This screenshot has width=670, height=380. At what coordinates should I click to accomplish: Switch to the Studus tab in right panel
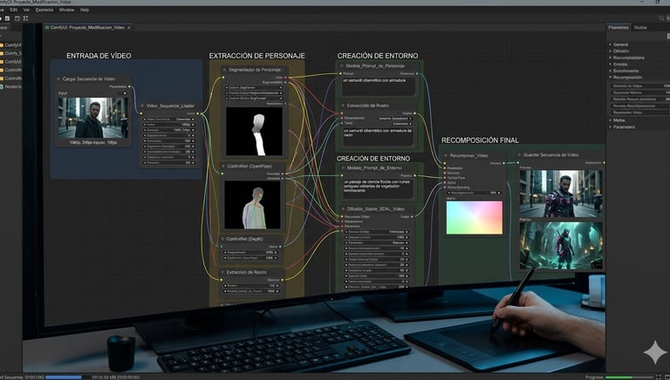coord(640,27)
